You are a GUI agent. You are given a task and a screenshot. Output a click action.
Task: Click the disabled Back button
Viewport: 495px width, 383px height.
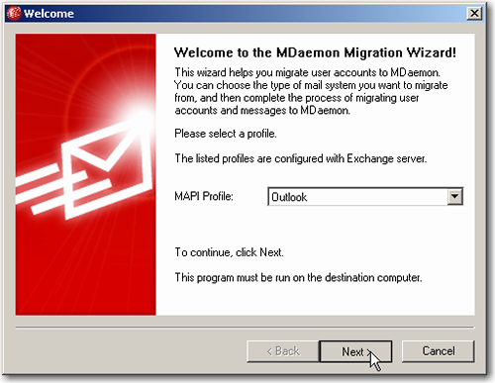283,351
